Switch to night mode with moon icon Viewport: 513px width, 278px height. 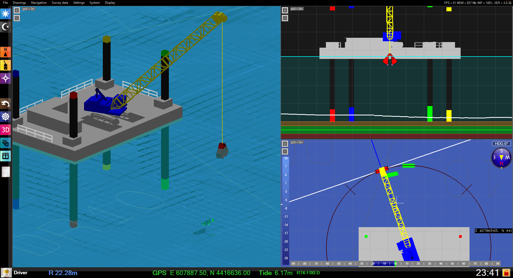pyautogui.click(x=5, y=27)
